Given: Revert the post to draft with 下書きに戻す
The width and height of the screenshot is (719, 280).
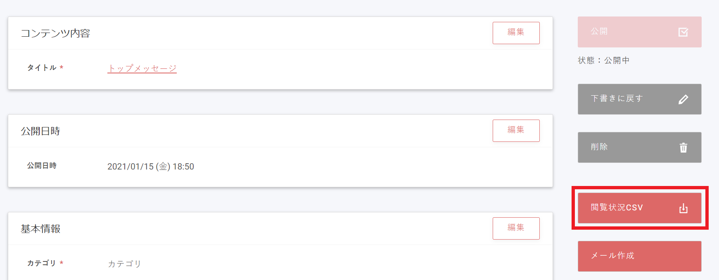Looking at the screenshot, I should 639,99.
